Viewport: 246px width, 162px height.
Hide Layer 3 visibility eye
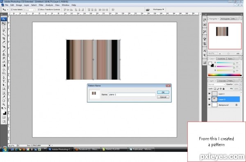point(209,99)
